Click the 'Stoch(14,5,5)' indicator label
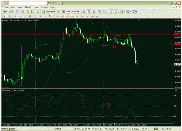This screenshot has height=131, width=182. coord(7,90)
